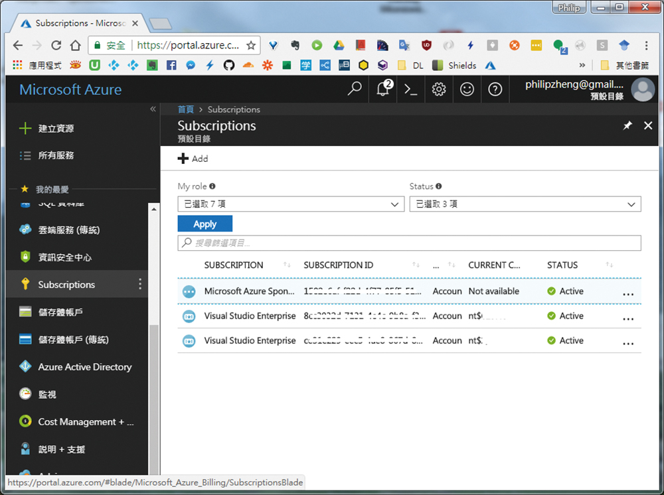Screen dimensions: 664x495
Task: Select the Microsoft Azure Sponsorship subscription name
Action: point(249,291)
